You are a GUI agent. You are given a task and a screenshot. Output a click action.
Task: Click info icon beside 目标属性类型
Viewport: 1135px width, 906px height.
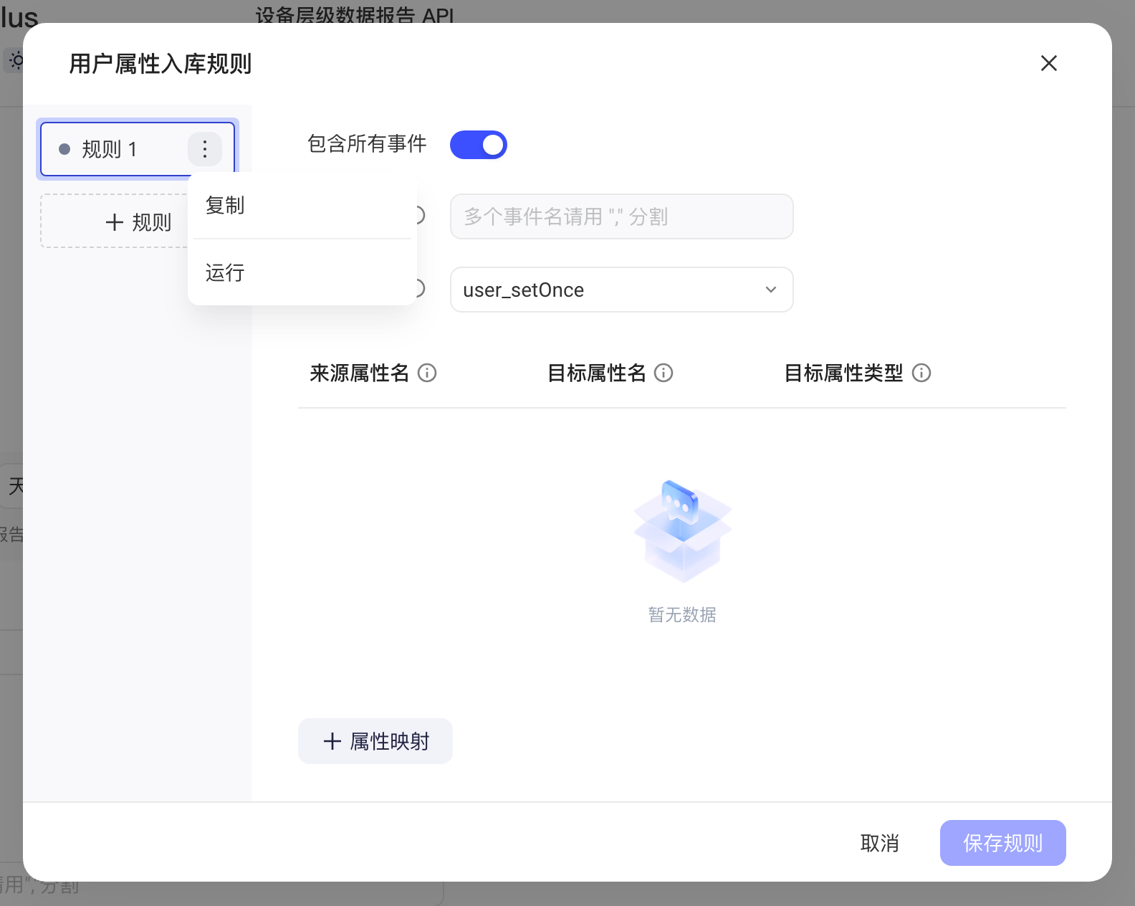point(921,373)
